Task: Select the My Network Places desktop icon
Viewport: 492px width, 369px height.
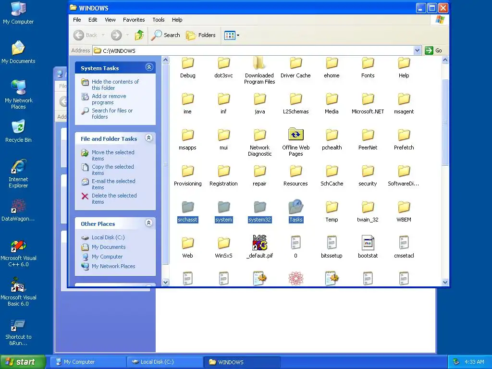Action: (x=18, y=94)
